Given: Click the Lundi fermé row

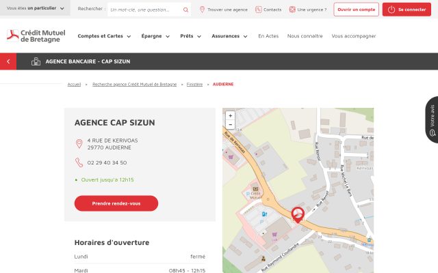Looking at the screenshot, I should point(140,257).
